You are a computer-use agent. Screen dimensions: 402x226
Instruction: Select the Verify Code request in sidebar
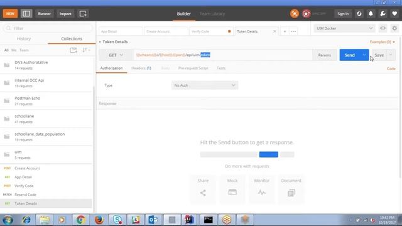(x=46, y=186)
